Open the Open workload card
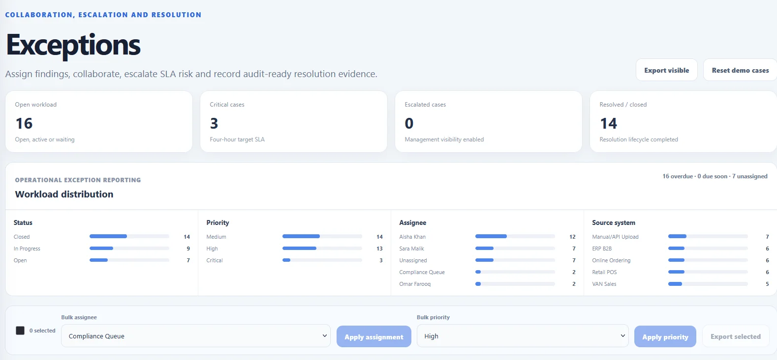Image resolution: width=777 pixels, height=360 pixels. 99,122
